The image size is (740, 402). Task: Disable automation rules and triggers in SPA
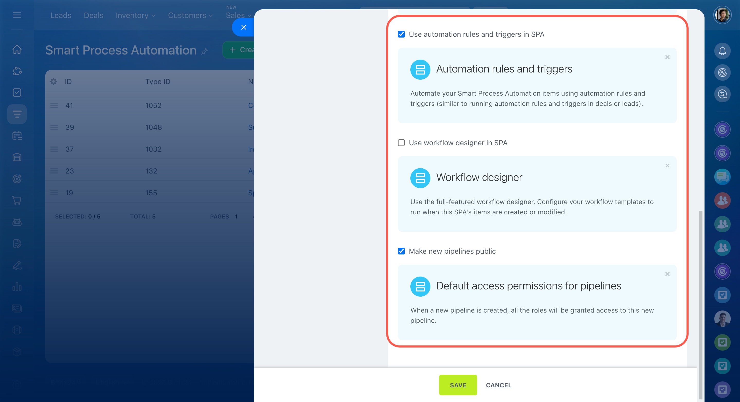pos(401,34)
